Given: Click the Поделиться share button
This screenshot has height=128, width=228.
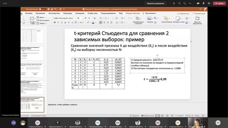Looking at the screenshot, I should coord(183,14).
